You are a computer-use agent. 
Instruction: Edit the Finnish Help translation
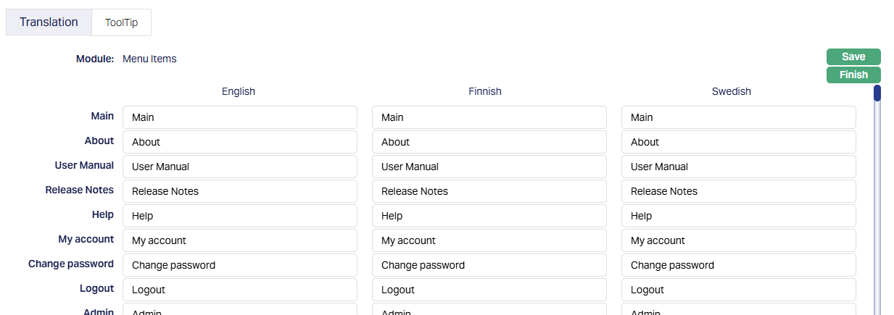coord(489,216)
